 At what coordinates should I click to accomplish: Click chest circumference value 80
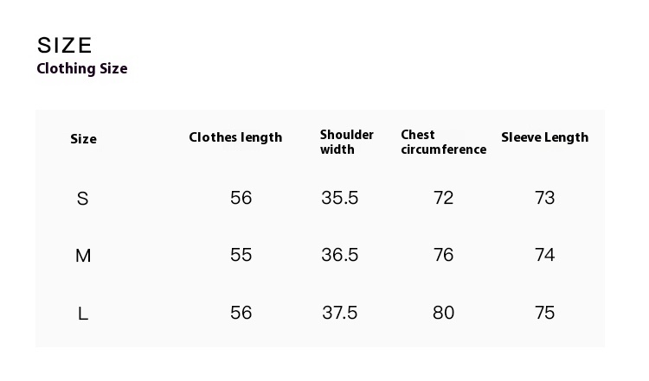tap(444, 313)
